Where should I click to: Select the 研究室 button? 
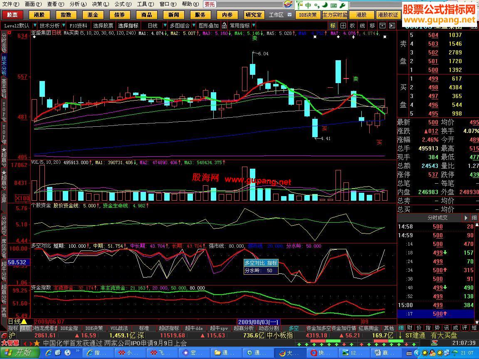pyautogui.click(x=254, y=15)
